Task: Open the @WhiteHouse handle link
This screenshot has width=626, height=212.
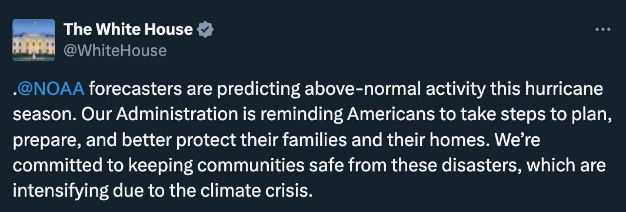Action: coord(115,51)
